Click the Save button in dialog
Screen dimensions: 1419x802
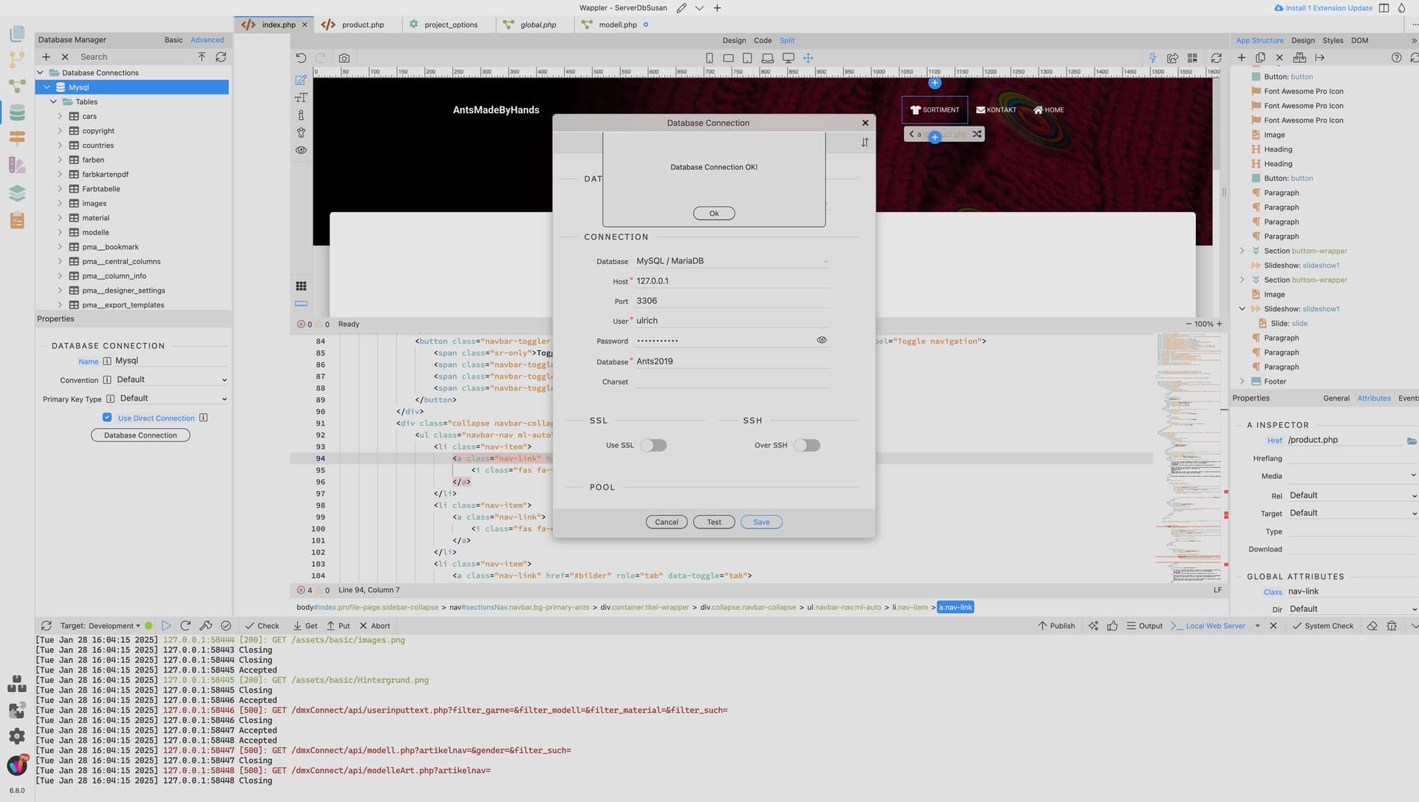click(x=761, y=522)
